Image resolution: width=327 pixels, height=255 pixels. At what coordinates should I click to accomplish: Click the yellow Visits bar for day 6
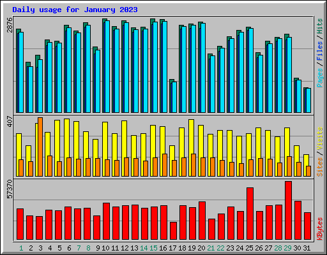click(x=66, y=138)
